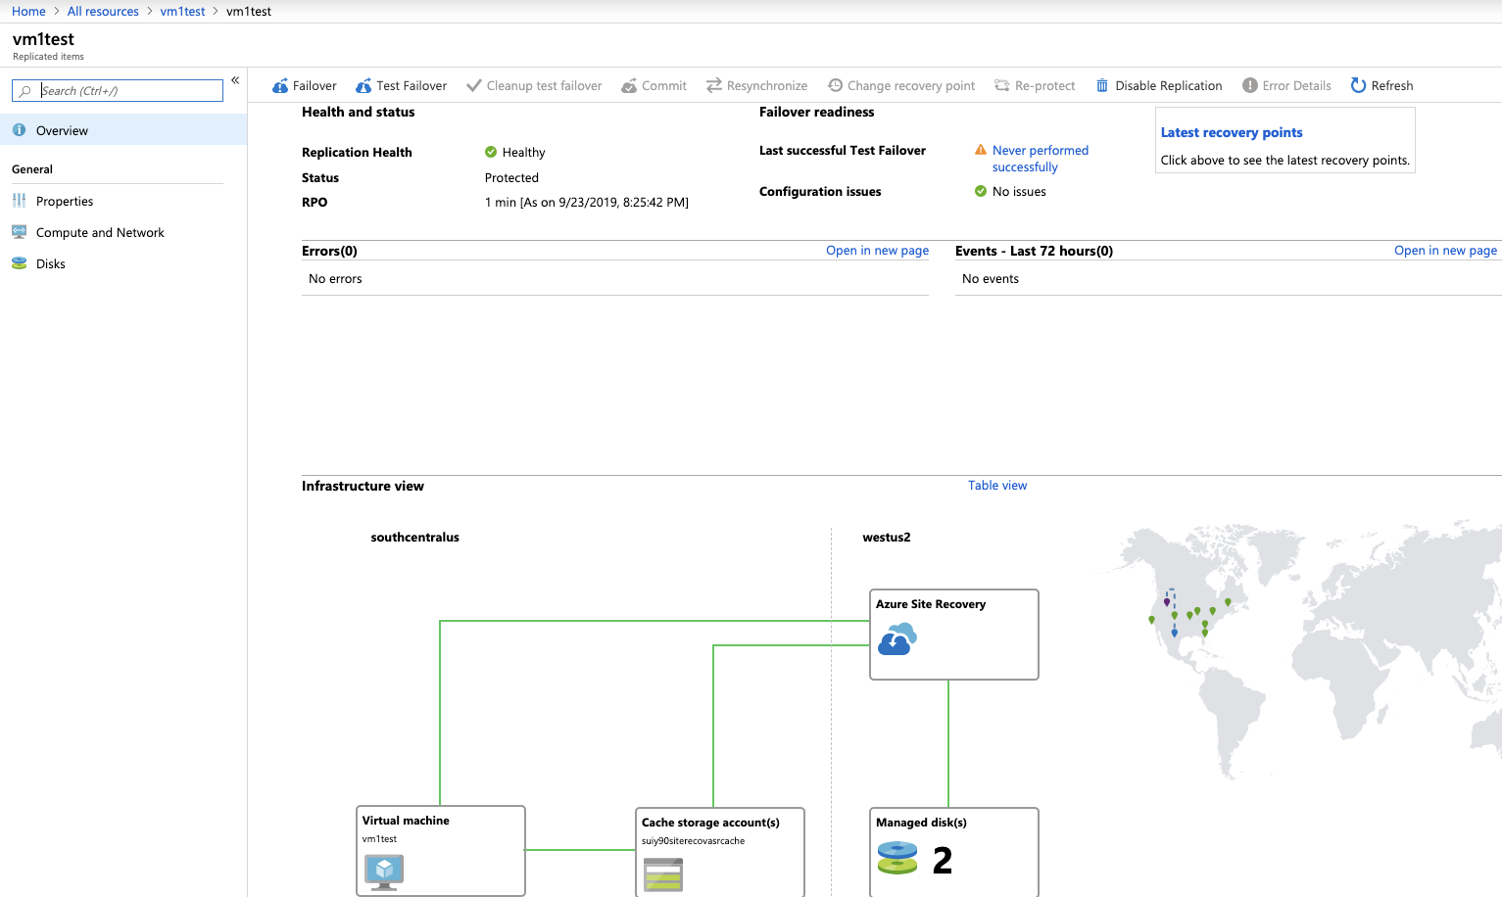Image resolution: width=1502 pixels, height=897 pixels.
Task: Click the Resynchronize arrows icon
Action: tap(714, 85)
